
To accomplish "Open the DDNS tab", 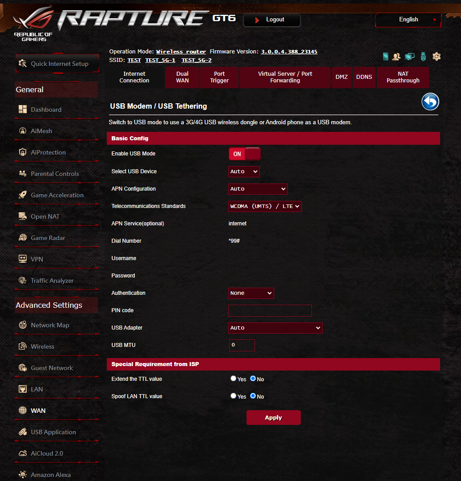I will click(x=364, y=77).
